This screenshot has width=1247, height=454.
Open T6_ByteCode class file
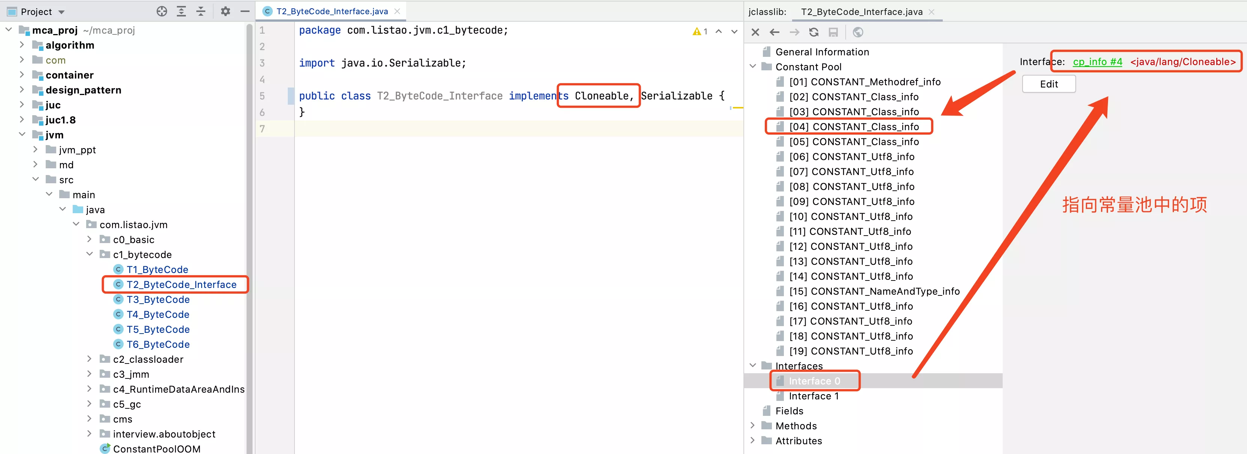(158, 344)
